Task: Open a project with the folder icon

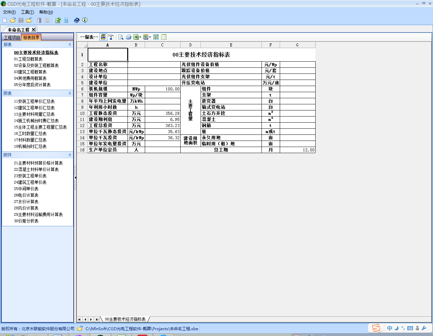Action: click(x=13, y=20)
